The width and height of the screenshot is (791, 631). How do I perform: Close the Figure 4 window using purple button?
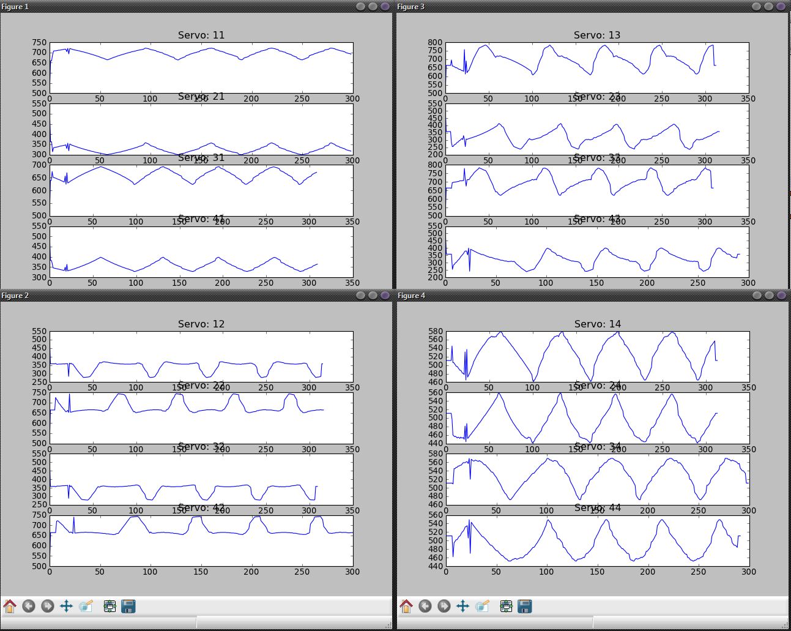781,295
